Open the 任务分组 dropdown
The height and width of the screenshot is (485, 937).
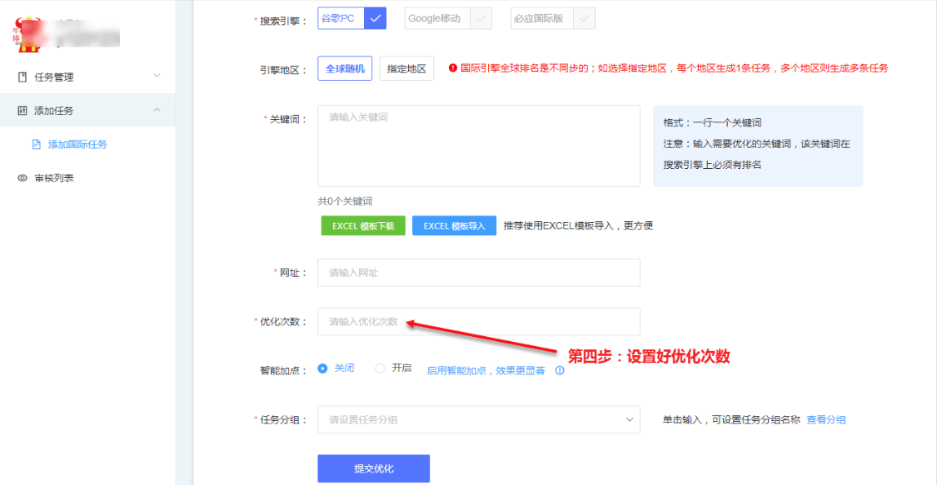tap(478, 420)
